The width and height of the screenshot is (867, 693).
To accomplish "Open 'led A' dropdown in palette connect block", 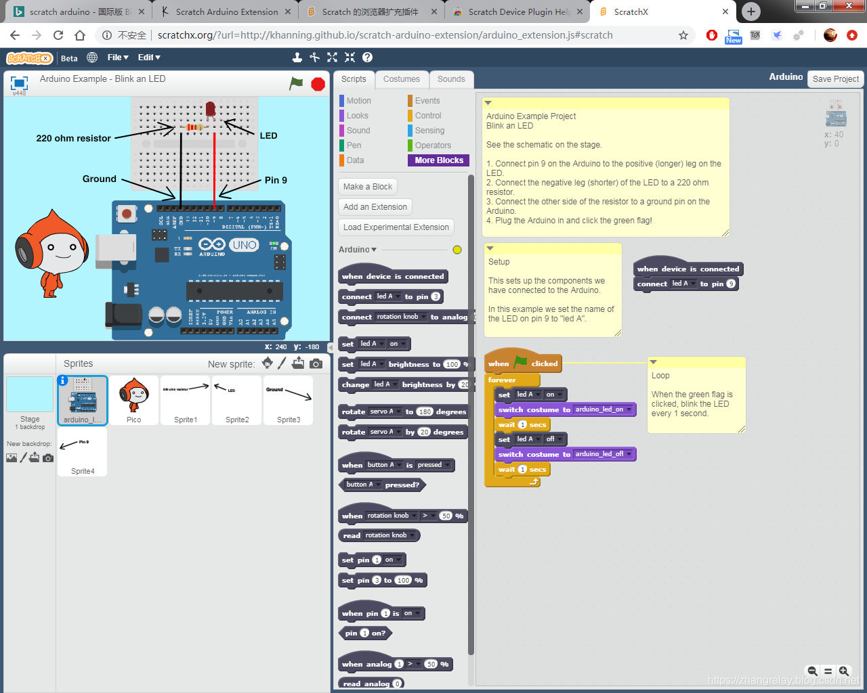I will (387, 296).
